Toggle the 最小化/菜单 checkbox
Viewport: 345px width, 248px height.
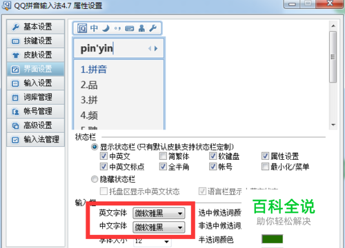tap(265, 167)
